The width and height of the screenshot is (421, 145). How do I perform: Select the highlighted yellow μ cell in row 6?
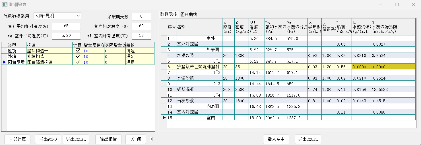point(361,67)
